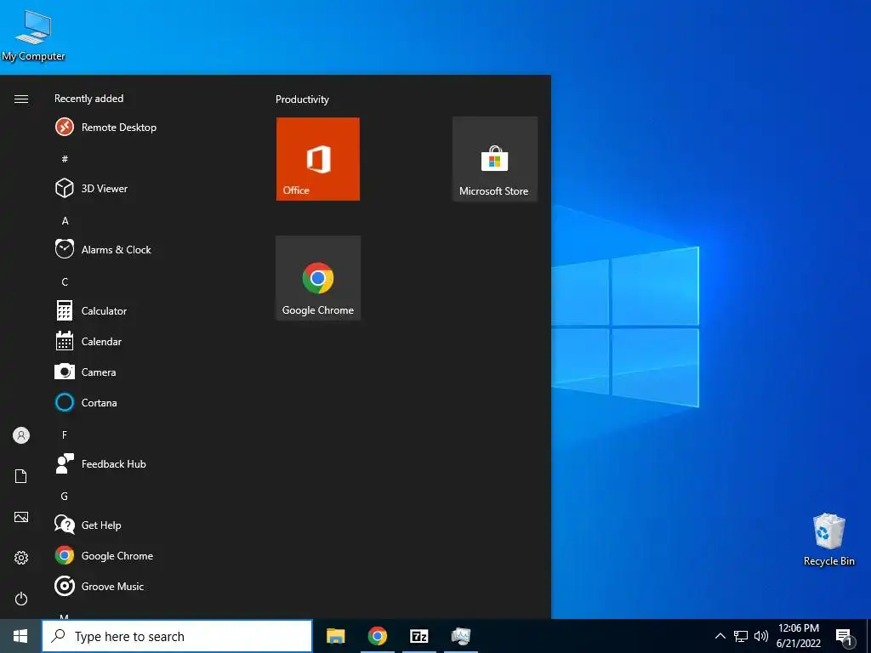Expand the Start menu hamburger button

point(21,99)
